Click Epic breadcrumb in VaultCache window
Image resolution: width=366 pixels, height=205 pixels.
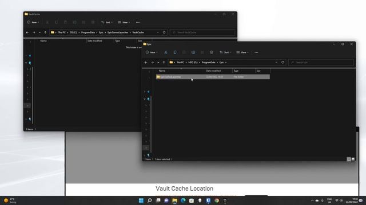point(101,32)
